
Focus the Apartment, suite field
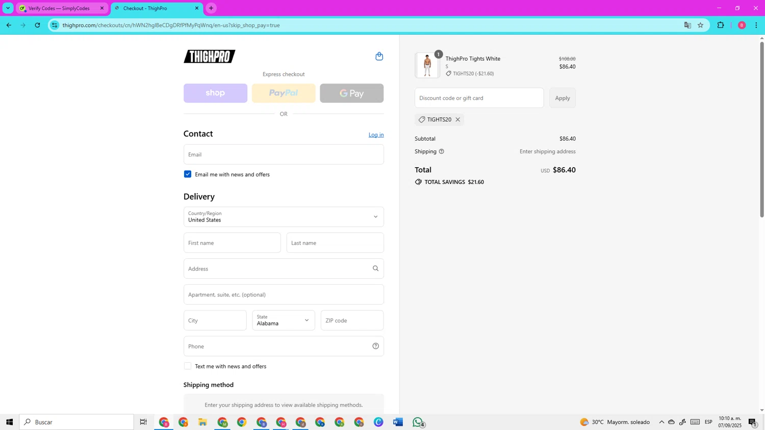point(284,294)
